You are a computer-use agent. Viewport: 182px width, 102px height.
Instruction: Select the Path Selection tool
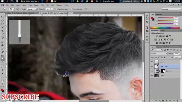[x=3, y=74]
